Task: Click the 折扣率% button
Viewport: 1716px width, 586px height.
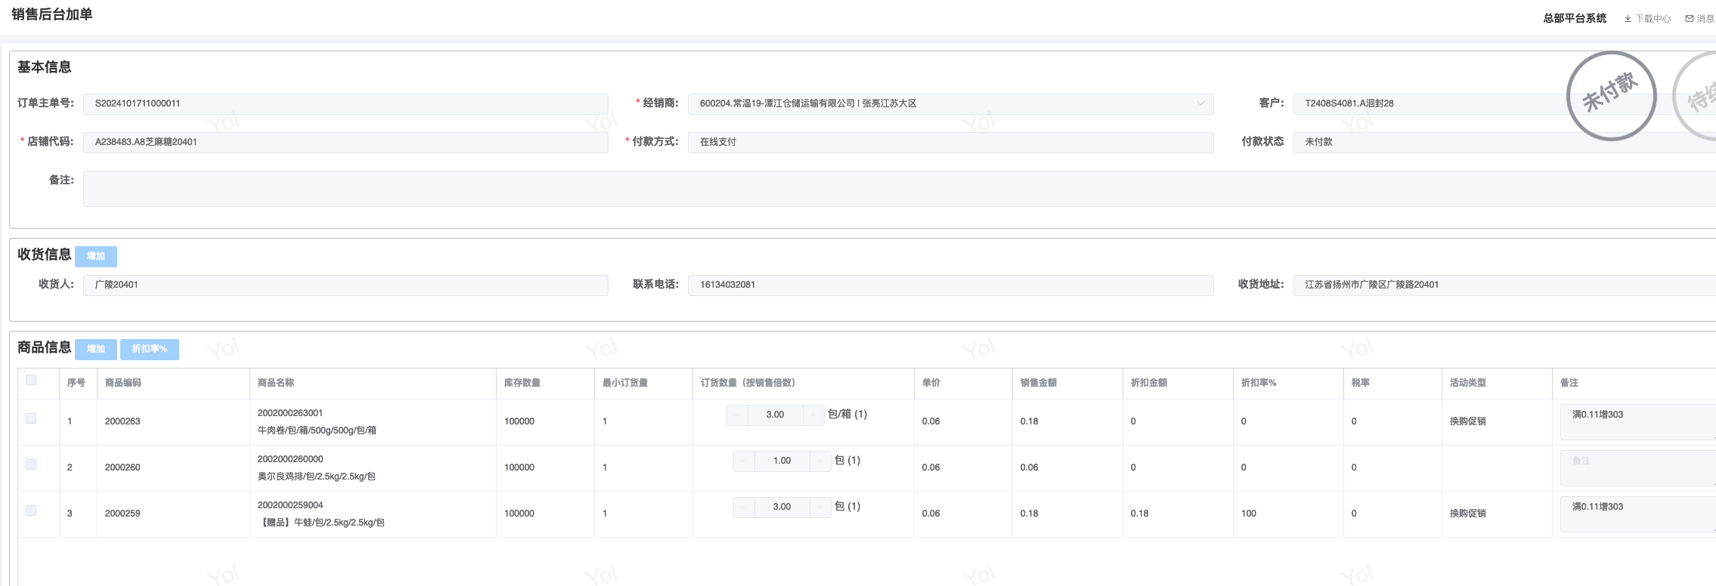Action: pos(150,349)
